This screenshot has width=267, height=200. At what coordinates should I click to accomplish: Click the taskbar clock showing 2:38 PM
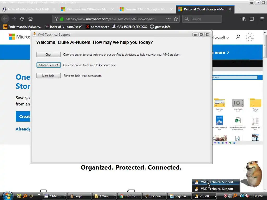coord(257,196)
